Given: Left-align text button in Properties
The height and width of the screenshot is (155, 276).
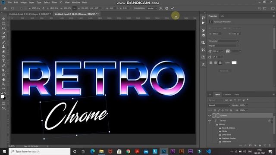Looking at the screenshot, I should 211,63.
